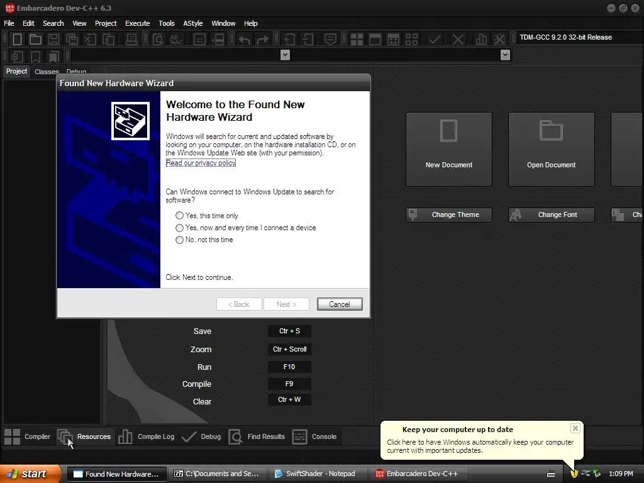Click the Toggle bookmark toolbar icon

[x=35, y=56]
